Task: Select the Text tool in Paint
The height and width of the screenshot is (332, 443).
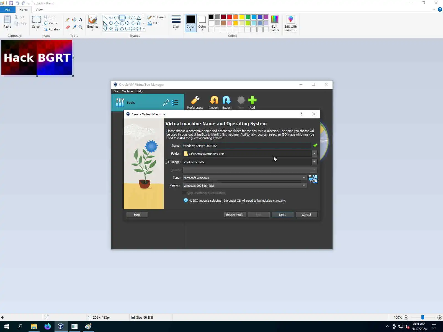Action: pos(81,20)
